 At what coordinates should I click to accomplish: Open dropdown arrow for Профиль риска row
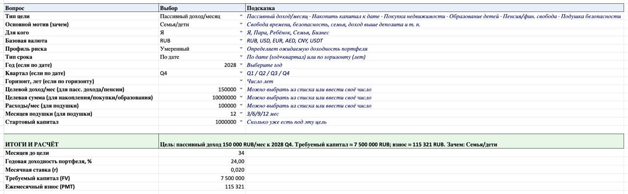241,49
